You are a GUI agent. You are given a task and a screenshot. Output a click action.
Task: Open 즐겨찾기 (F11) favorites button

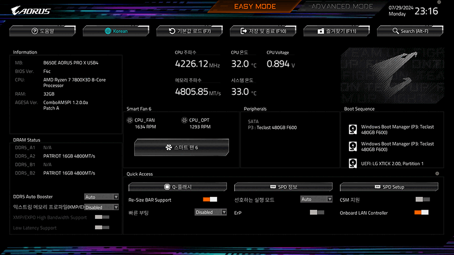coord(337,31)
